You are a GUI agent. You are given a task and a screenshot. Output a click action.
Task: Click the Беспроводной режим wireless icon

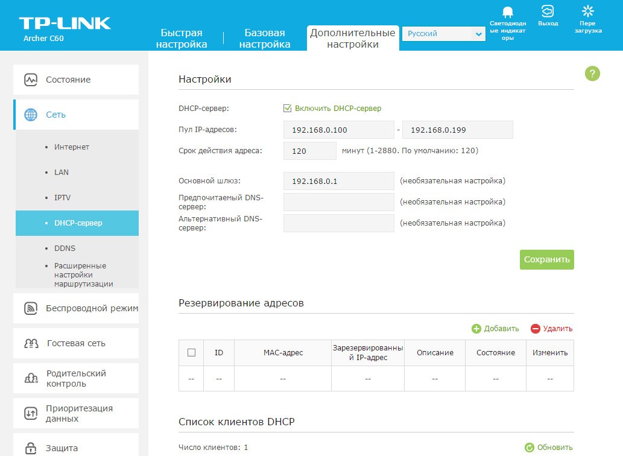(x=31, y=308)
